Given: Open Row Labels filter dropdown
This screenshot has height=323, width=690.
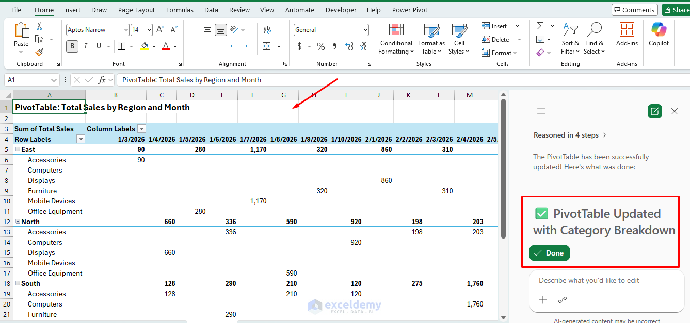Looking at the screenshot, I should 81,139.
